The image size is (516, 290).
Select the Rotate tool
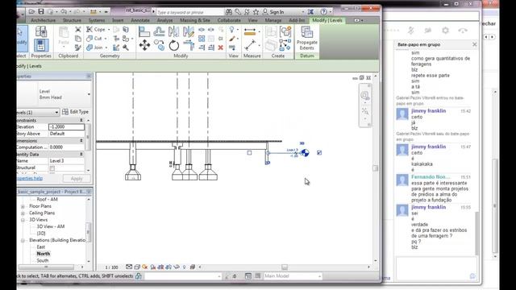pos(174,45)
